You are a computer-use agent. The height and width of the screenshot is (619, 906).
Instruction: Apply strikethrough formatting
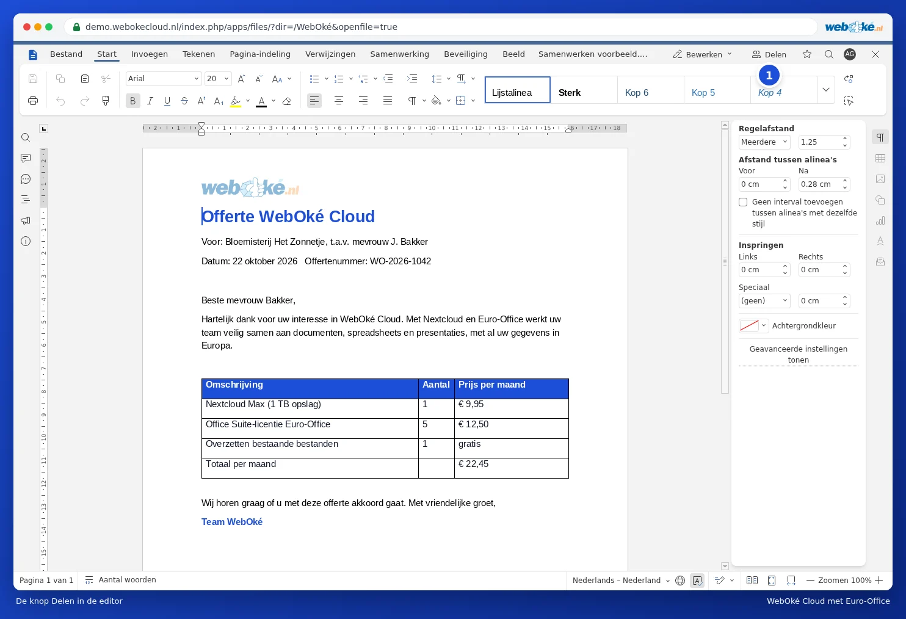tap(184, 101)
